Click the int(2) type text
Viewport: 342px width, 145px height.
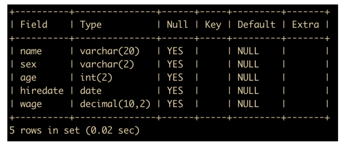pyautogui.click(x=96, y=78)
